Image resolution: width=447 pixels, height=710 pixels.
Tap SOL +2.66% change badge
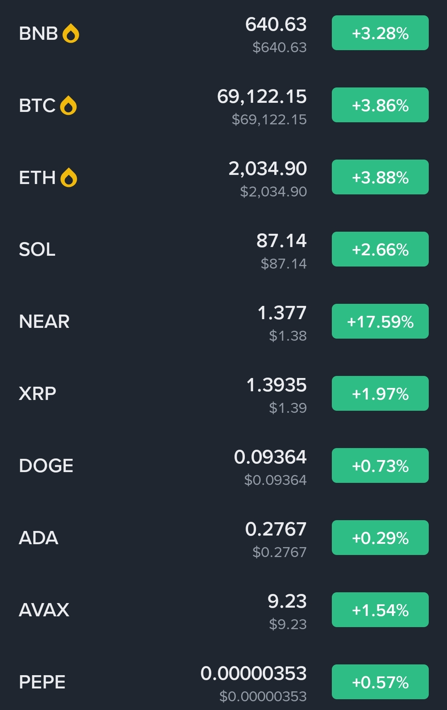380,250
